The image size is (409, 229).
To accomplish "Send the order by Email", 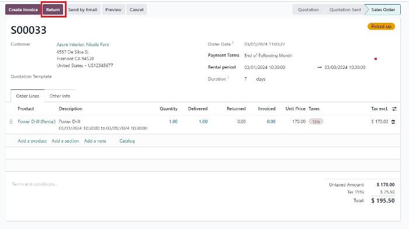I will [x=83, y=10].
